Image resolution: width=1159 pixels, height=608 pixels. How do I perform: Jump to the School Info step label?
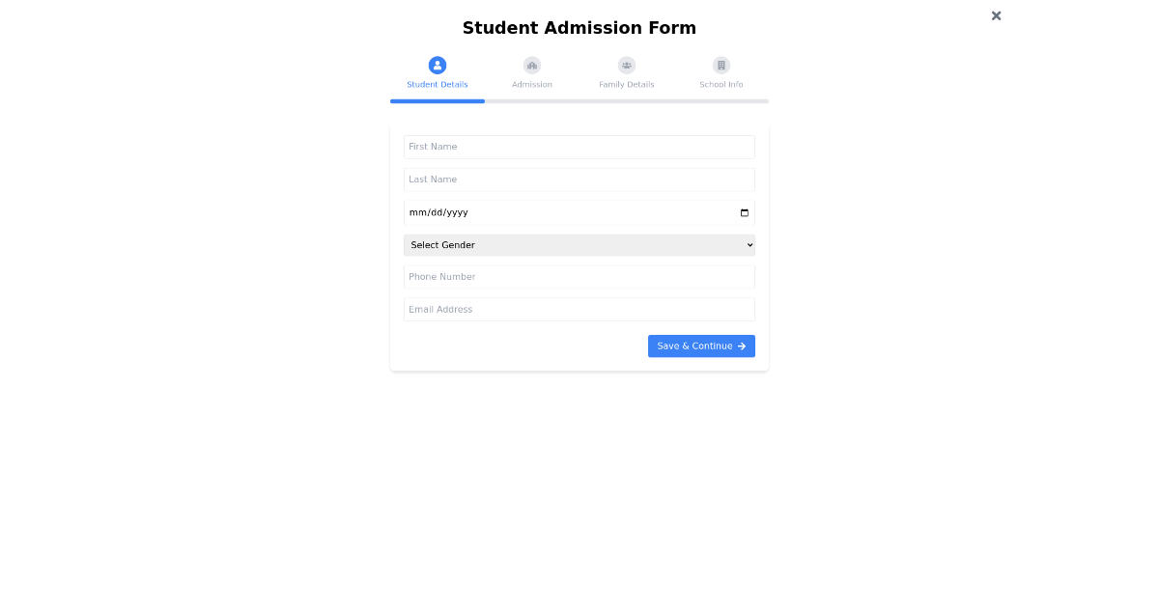coord(721,85)
